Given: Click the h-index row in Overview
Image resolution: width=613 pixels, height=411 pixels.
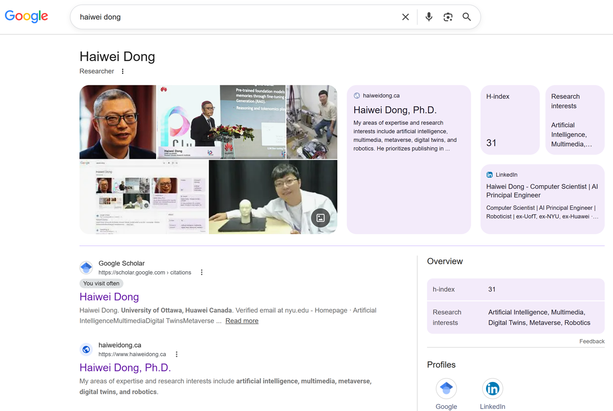Looking at the screenshot, I should click(516, 289).
